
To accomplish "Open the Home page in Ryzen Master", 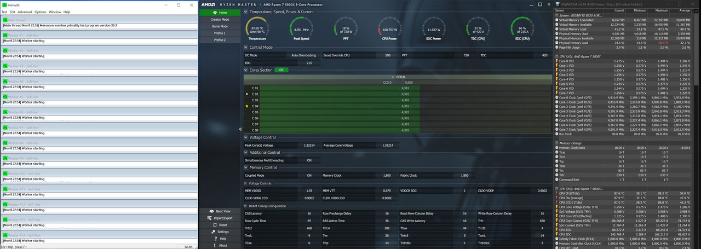I will (x=220, y=12).
